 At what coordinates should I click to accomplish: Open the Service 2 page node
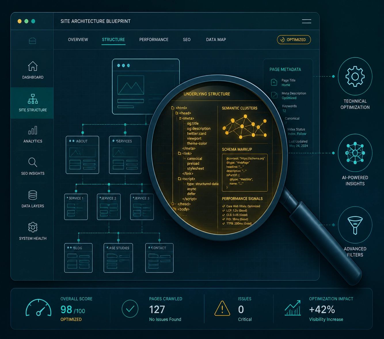tap(109, 207)
